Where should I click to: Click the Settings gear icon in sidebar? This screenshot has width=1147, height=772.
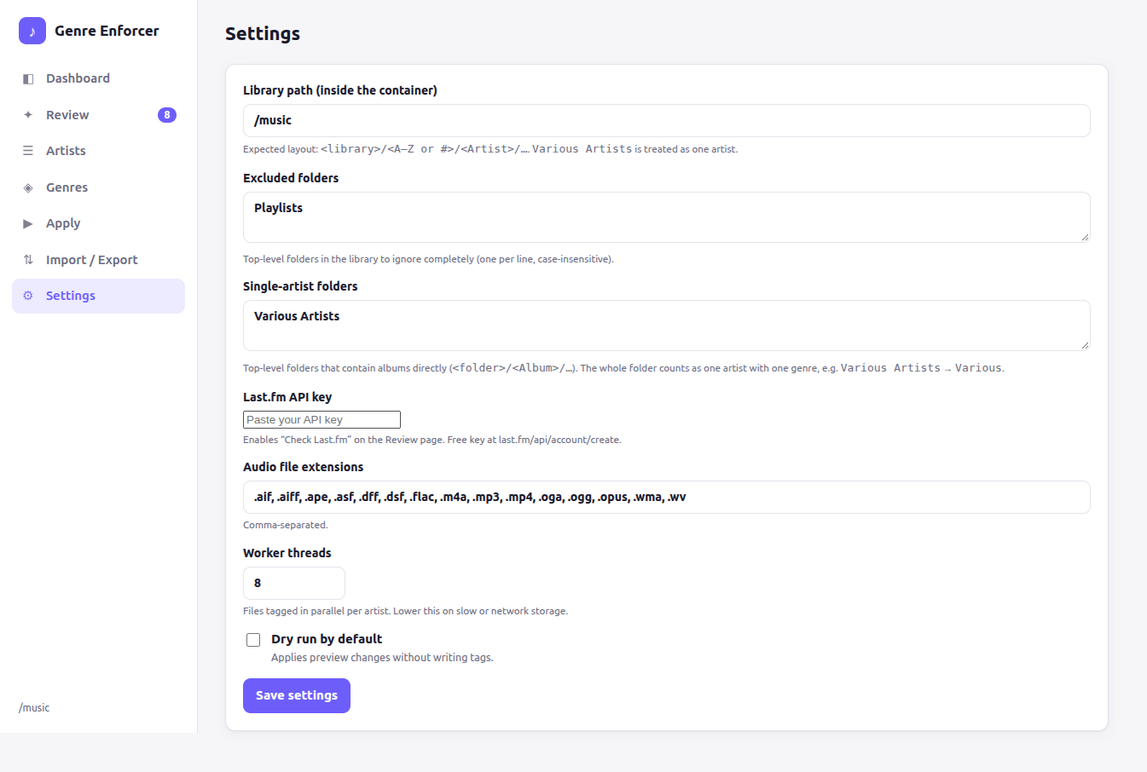(28, 296)
